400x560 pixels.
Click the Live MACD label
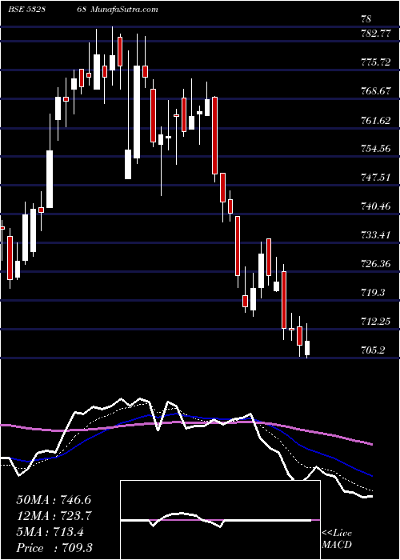point(337,539)
